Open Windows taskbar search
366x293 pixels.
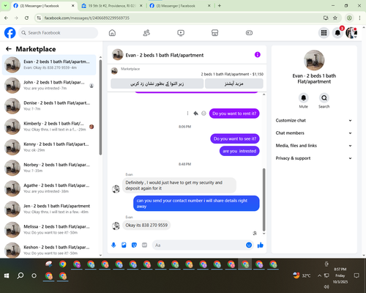click(x=20, y=275)
